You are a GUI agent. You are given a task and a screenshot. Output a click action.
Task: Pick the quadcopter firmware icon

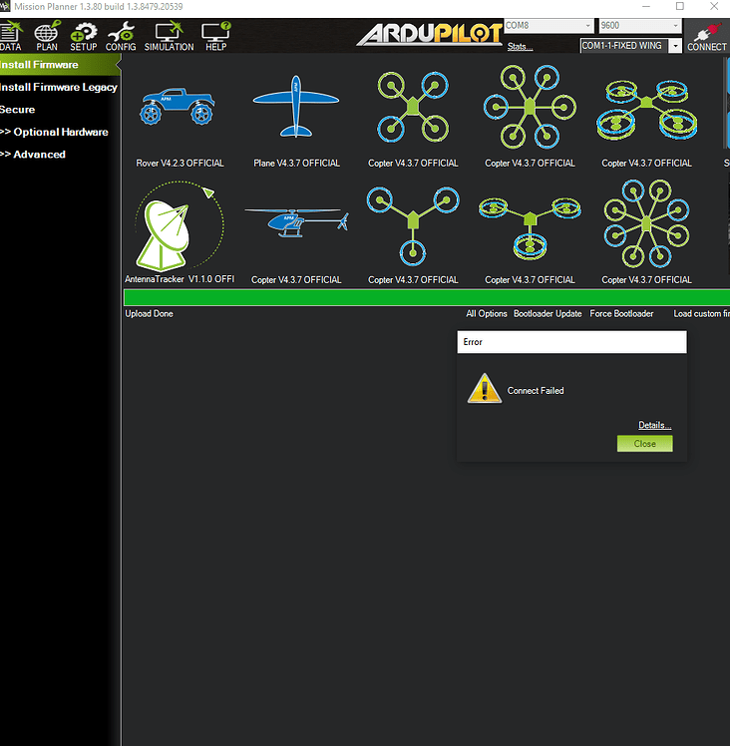pyautogui.click(x=412, y=107)
